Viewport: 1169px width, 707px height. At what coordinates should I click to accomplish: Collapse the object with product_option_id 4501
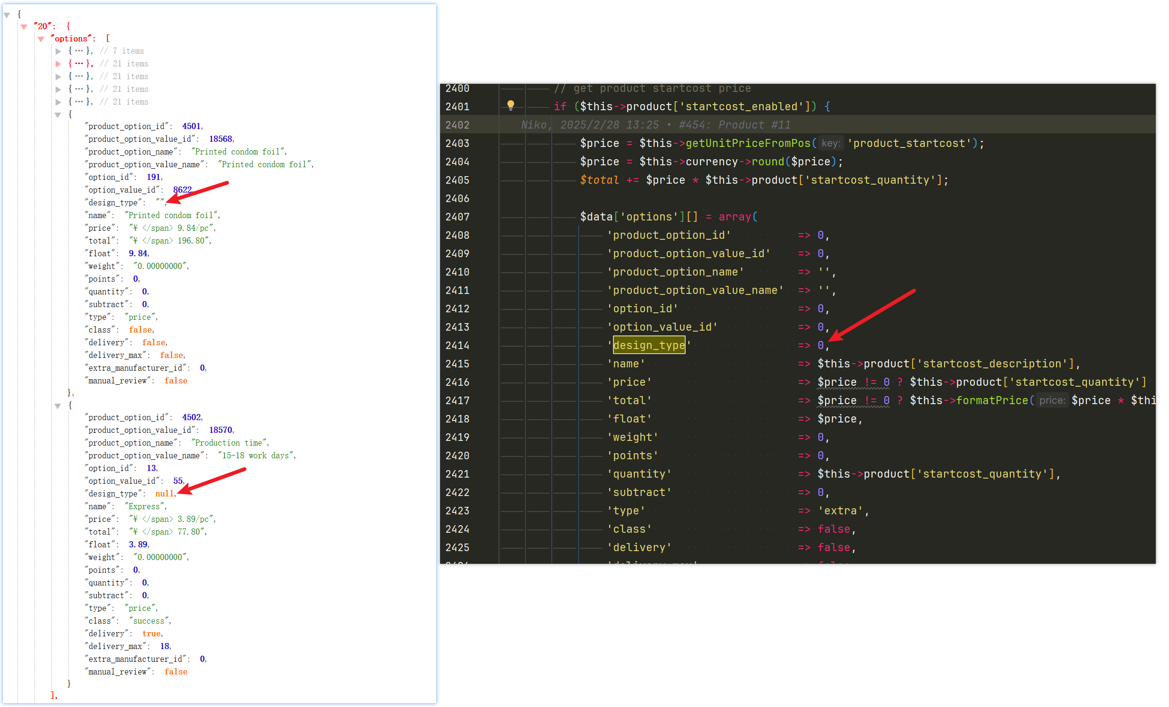pyautogui.click(x=58, y=115)
